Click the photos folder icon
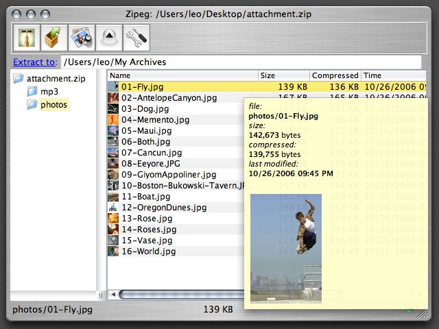Viewport: 439px width, 329px height. 32,104
